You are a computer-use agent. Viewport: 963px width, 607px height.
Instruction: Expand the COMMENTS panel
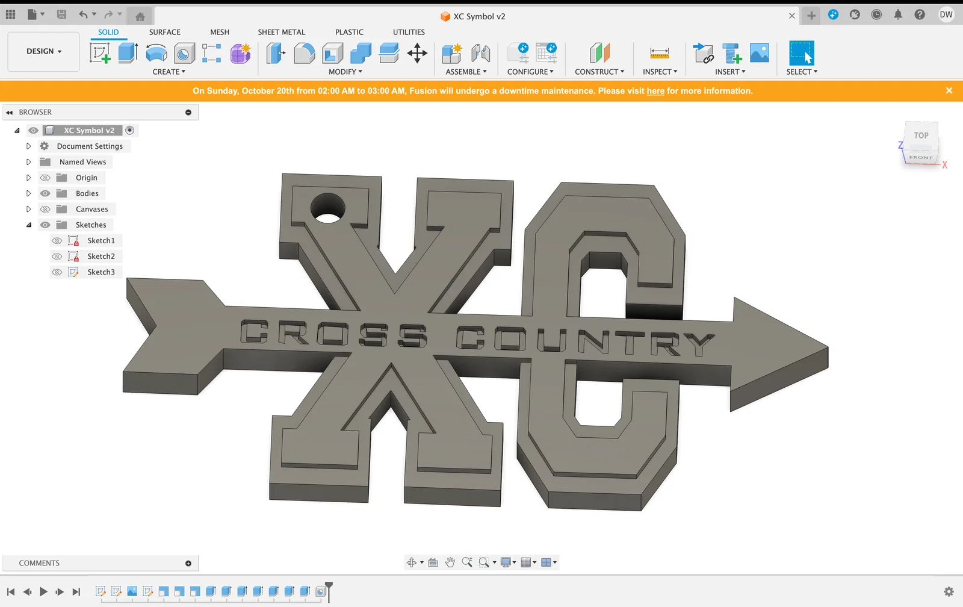(x=188, y=563)
